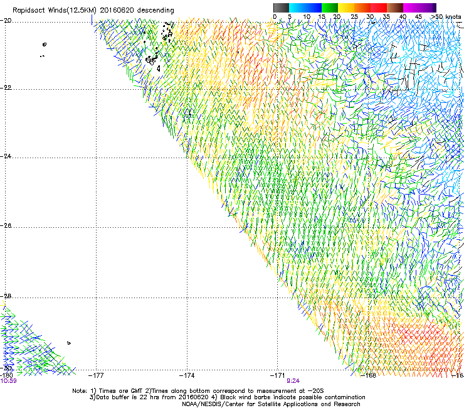Click the '-30' latitude label
464x408 pixels.
tap(7, 368)
